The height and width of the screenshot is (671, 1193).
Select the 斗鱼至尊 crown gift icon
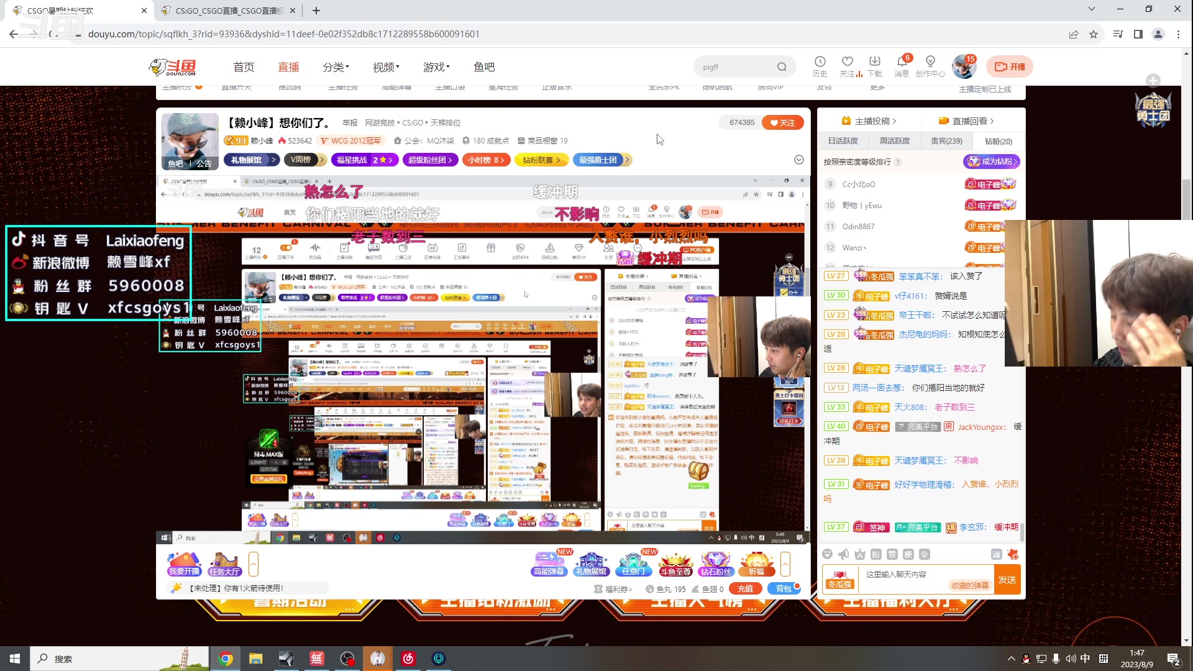675,564
